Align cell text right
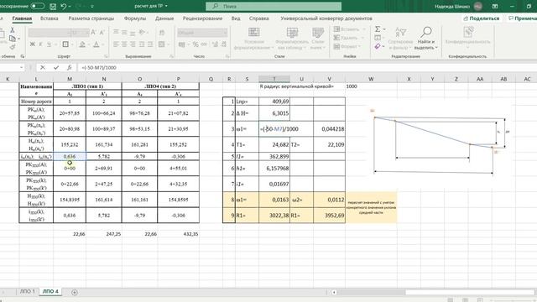Screen dimensions: 537x302 tap(133, 44)
